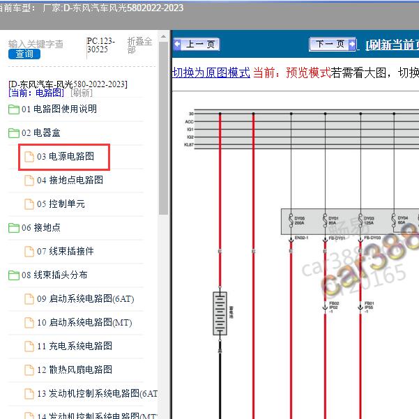Click page icon for 09 启动系统电路图(6AT)
419x419 pixels.
pos(29,299)
